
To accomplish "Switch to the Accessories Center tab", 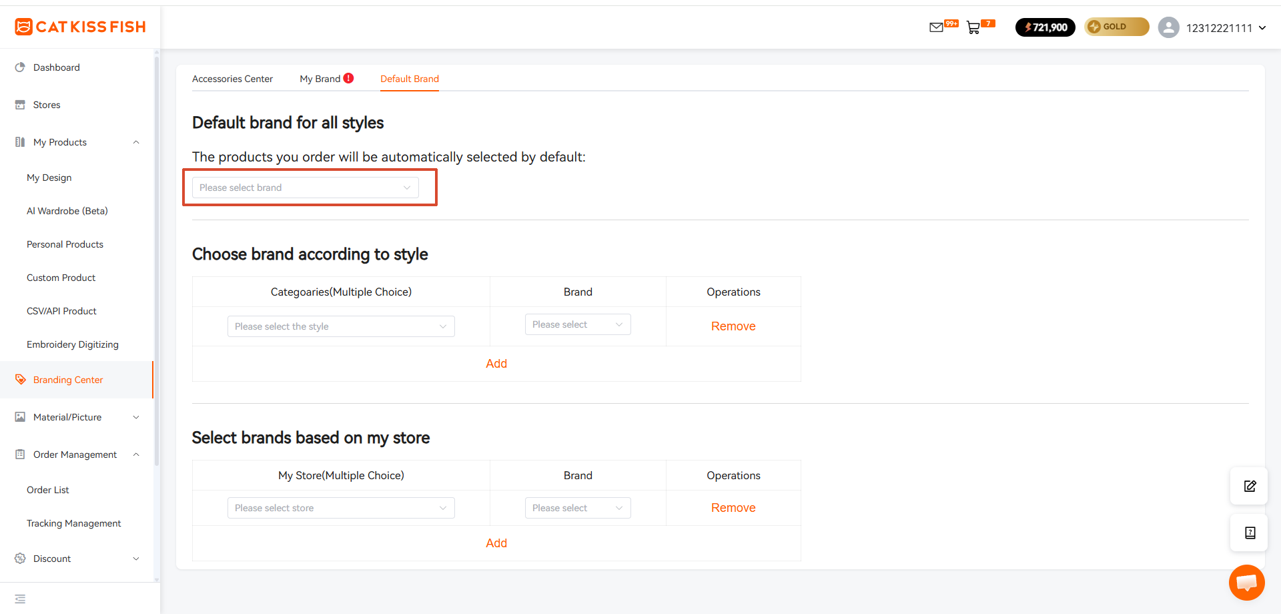I will 232,79.
